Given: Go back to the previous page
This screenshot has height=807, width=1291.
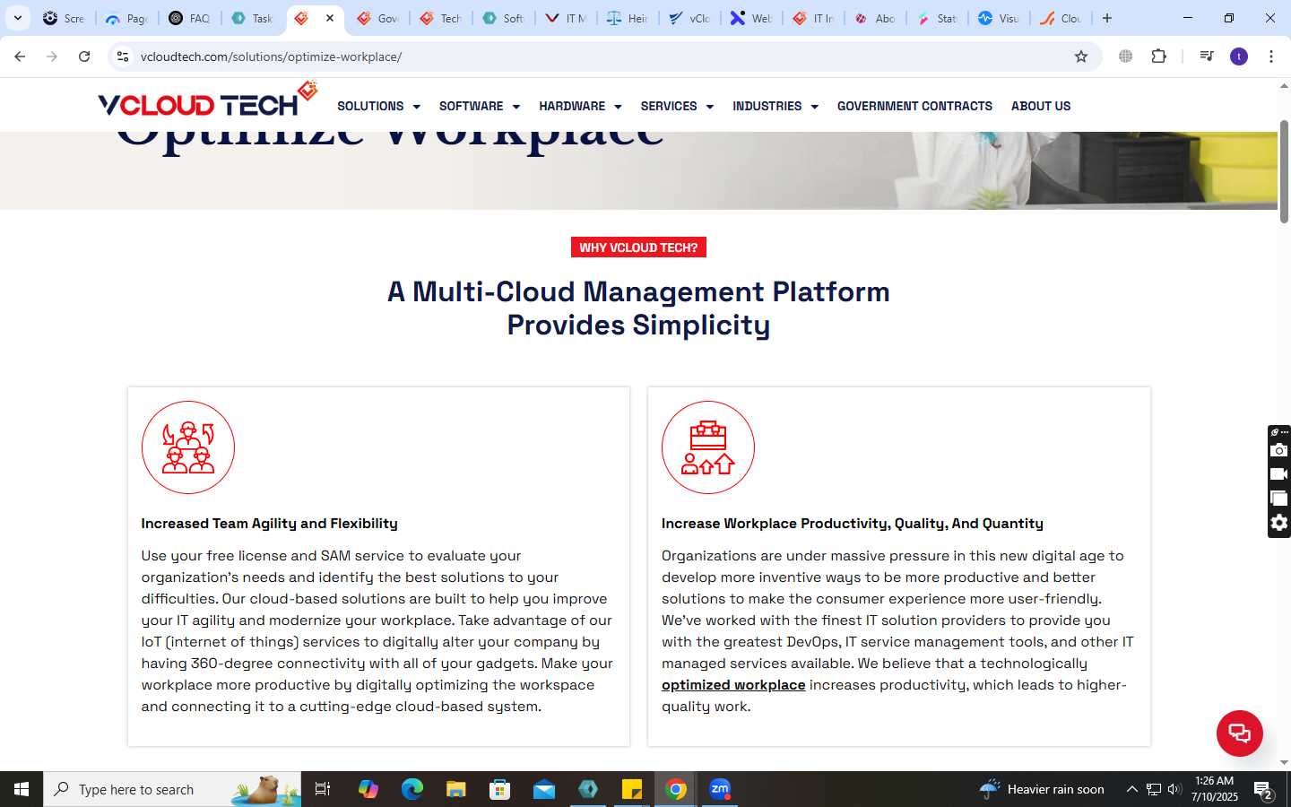Looking at the screenshot, I should click(x=20, y=56).
